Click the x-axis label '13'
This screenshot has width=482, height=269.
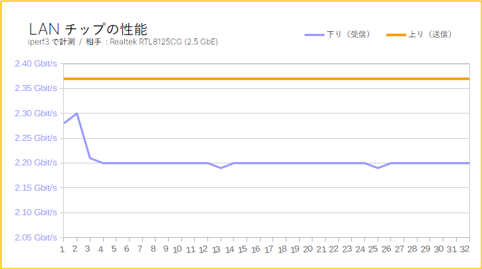217,249
